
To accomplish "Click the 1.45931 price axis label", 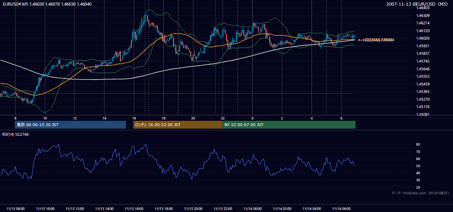I will [423, 46].
